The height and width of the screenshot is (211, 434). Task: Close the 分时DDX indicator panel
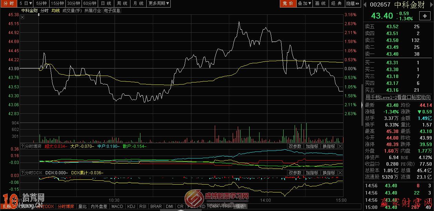[340, 173]
